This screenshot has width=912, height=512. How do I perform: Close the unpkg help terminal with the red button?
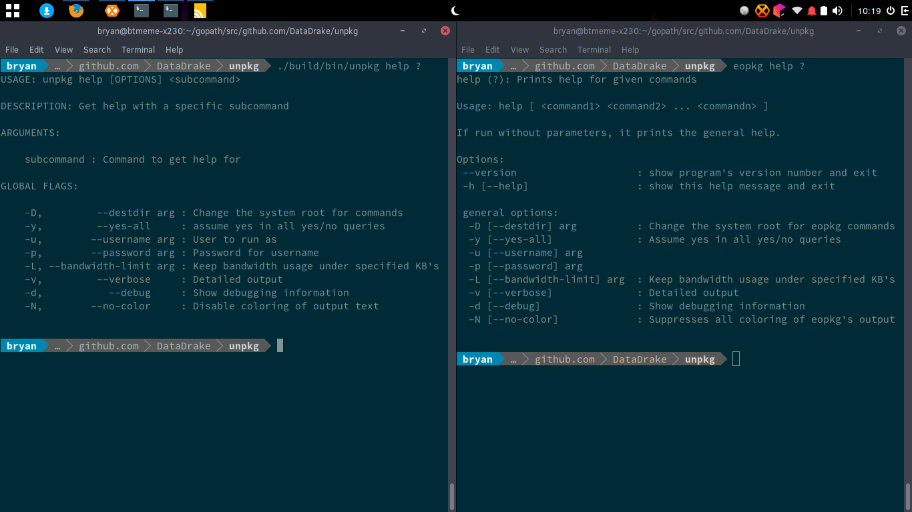pyautogui.click(x=445, y=31)
